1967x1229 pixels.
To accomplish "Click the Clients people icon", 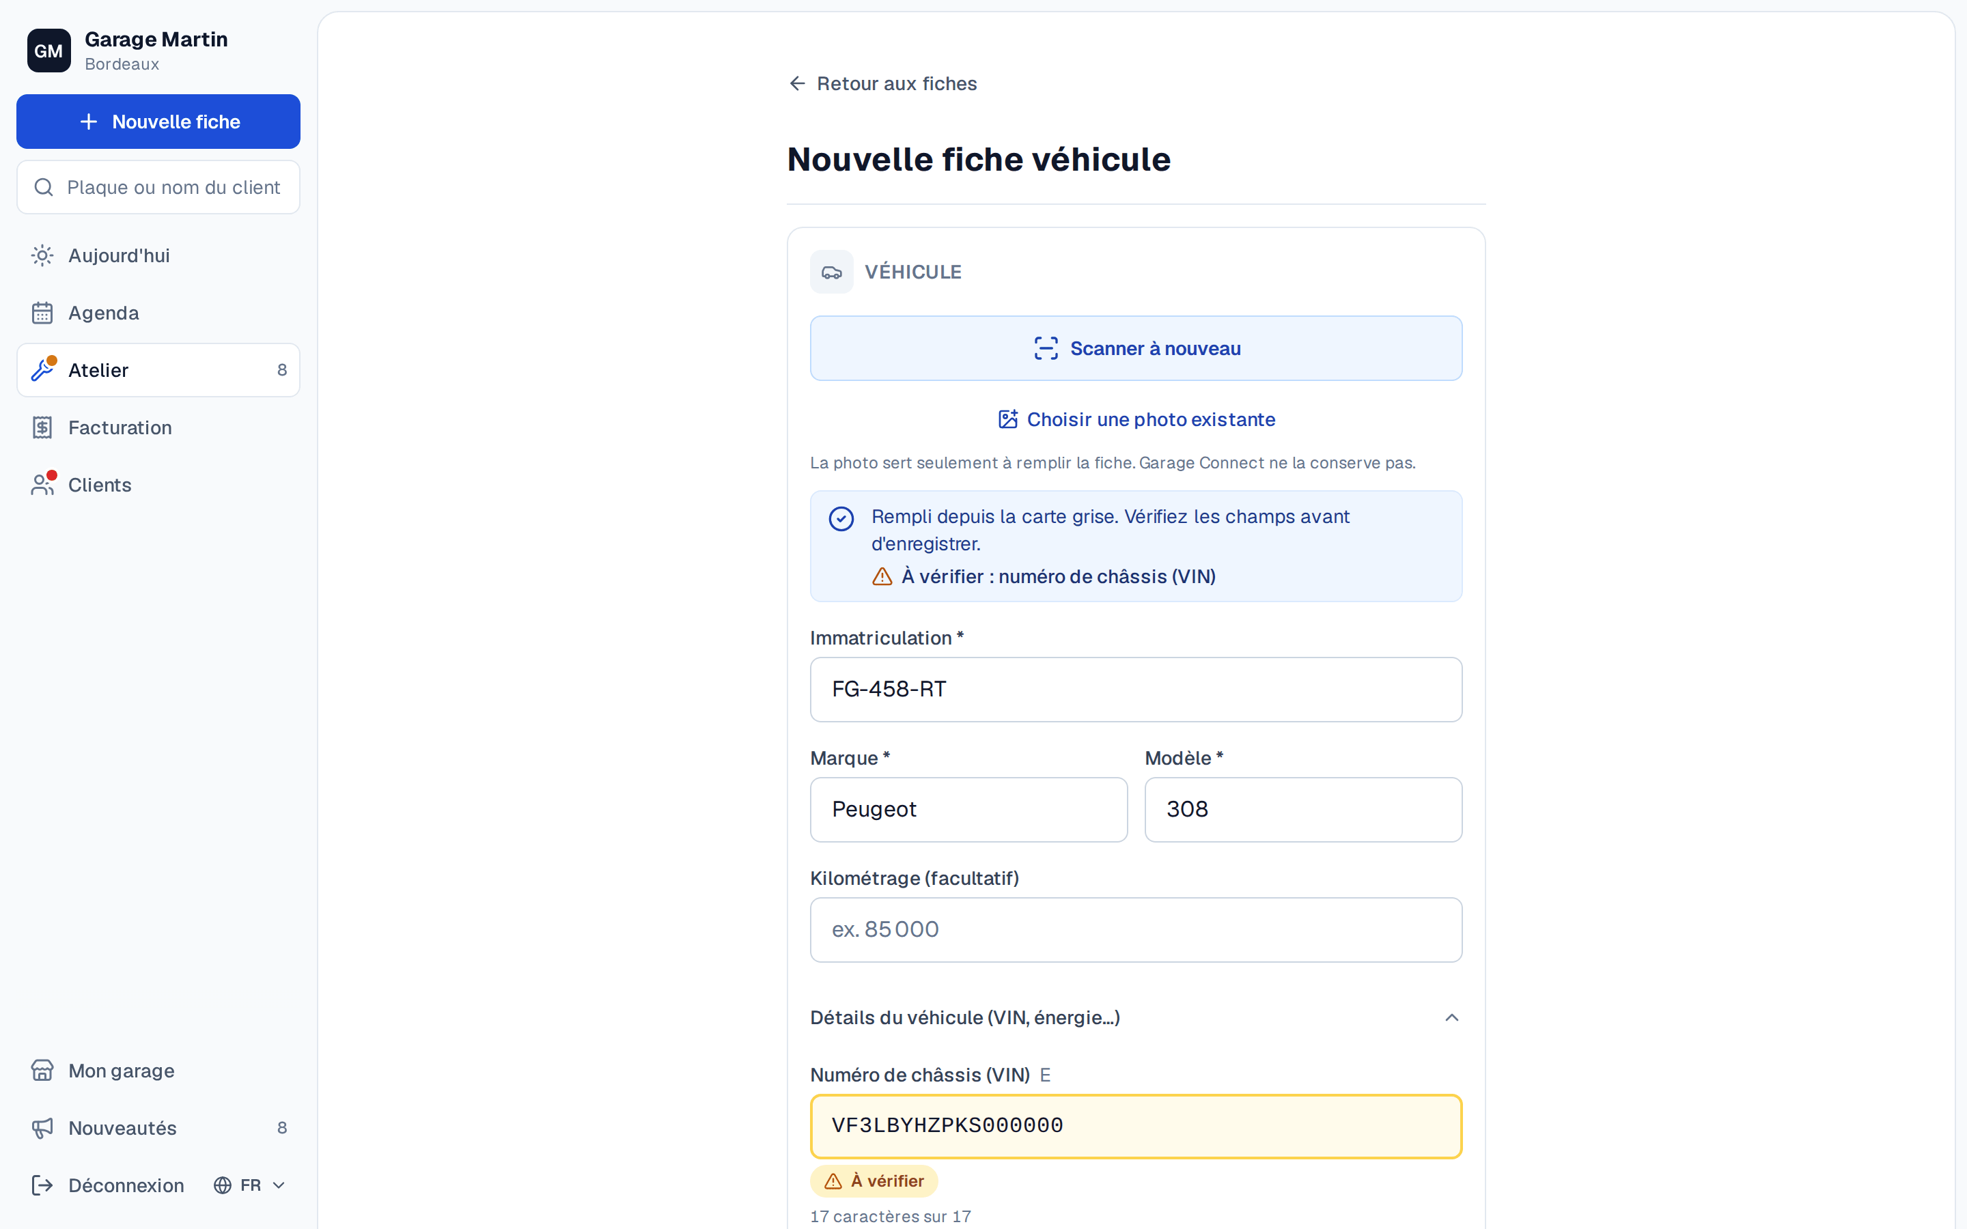I will pos(42,485).
